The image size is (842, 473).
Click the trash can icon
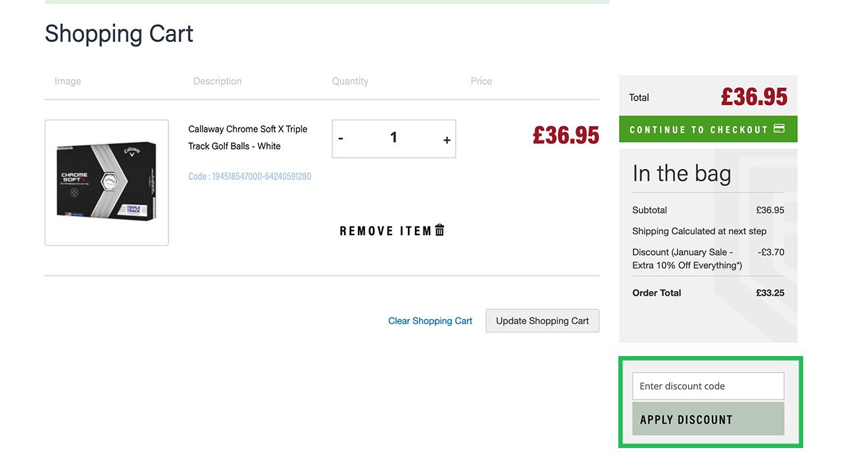439,230
